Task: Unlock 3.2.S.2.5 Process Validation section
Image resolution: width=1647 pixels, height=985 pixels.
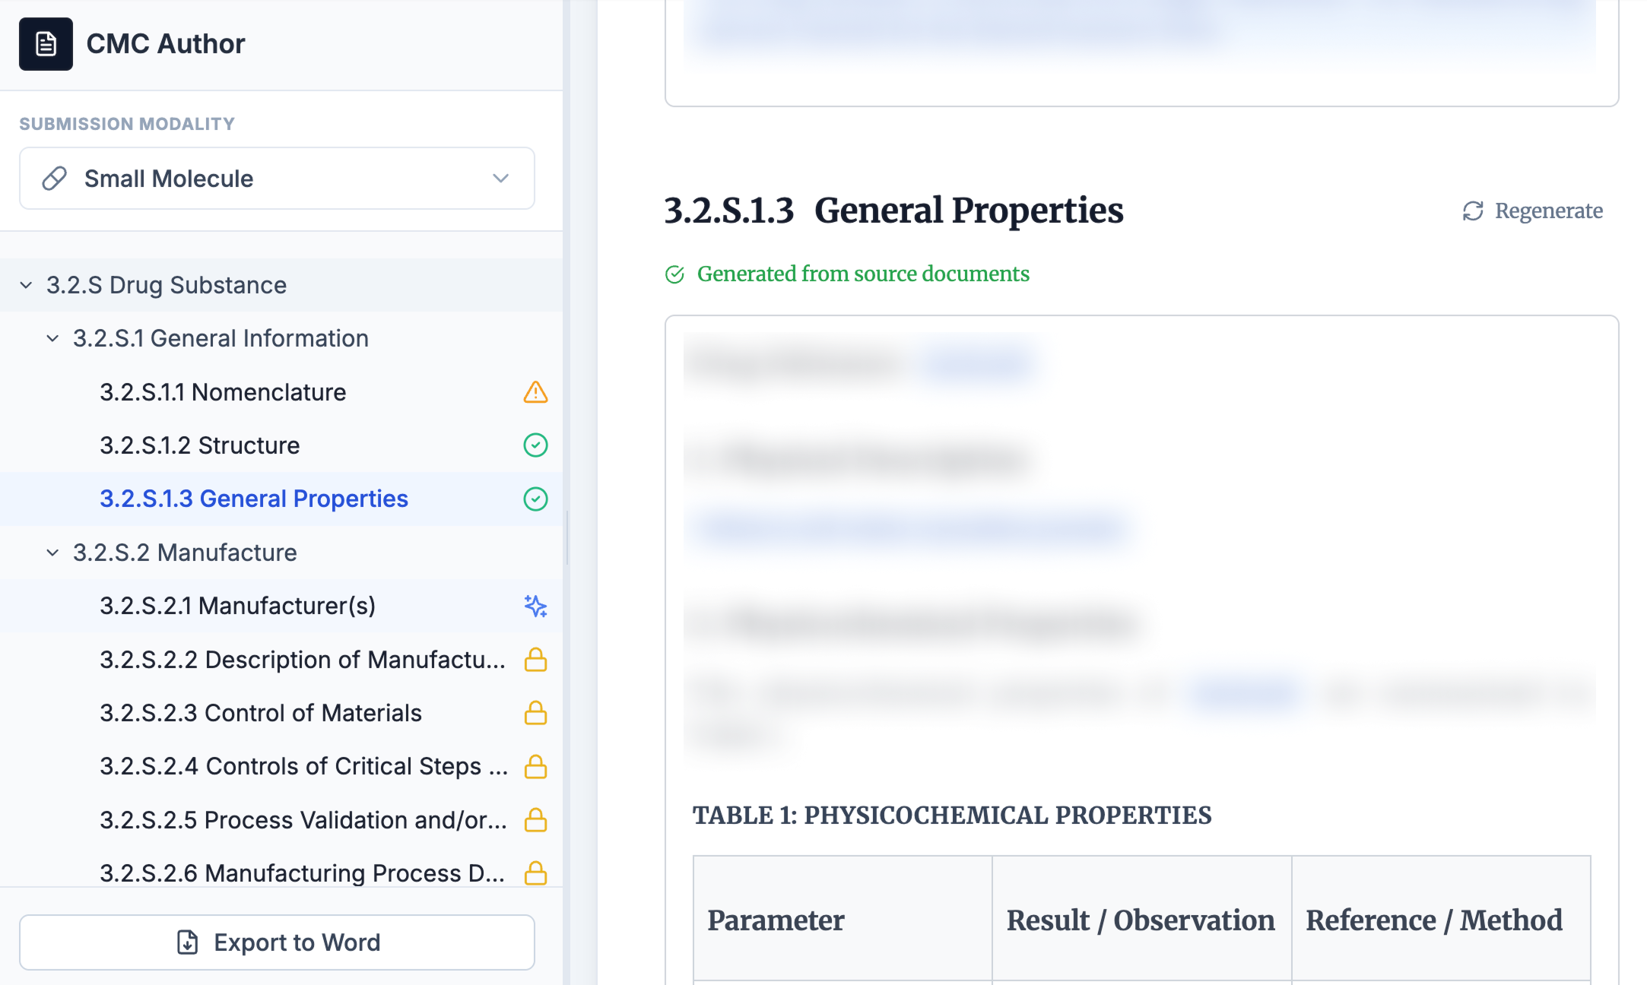Action: tap(535, 820)
